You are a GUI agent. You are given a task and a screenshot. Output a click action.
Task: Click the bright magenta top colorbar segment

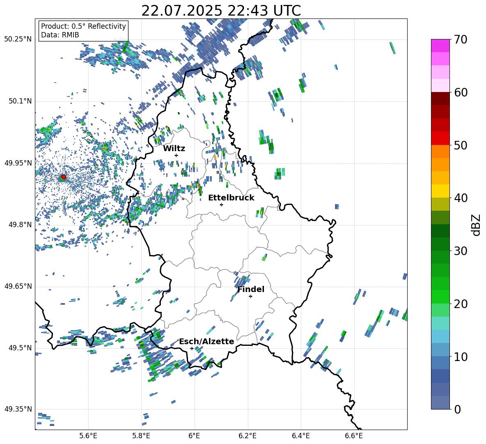coord(440,46)
